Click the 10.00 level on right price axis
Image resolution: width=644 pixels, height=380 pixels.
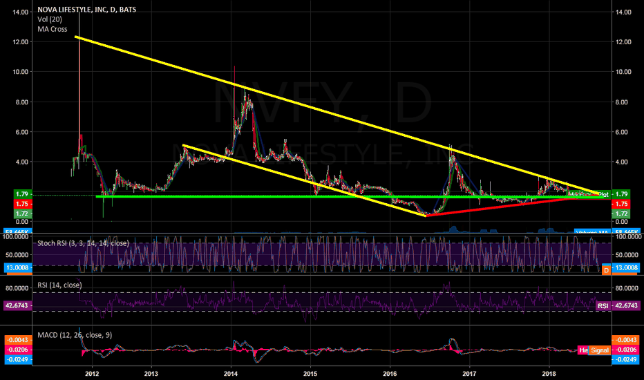click(623, 72)
